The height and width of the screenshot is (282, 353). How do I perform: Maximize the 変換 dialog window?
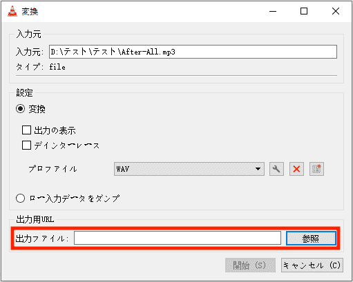click(x=304, y=11)
